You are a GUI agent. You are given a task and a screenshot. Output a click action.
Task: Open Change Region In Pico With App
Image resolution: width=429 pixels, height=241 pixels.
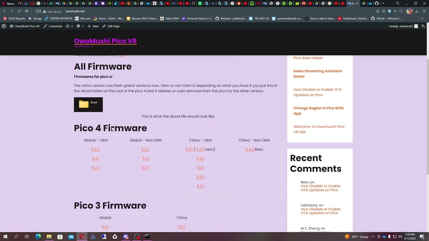(x=318, y=110)
